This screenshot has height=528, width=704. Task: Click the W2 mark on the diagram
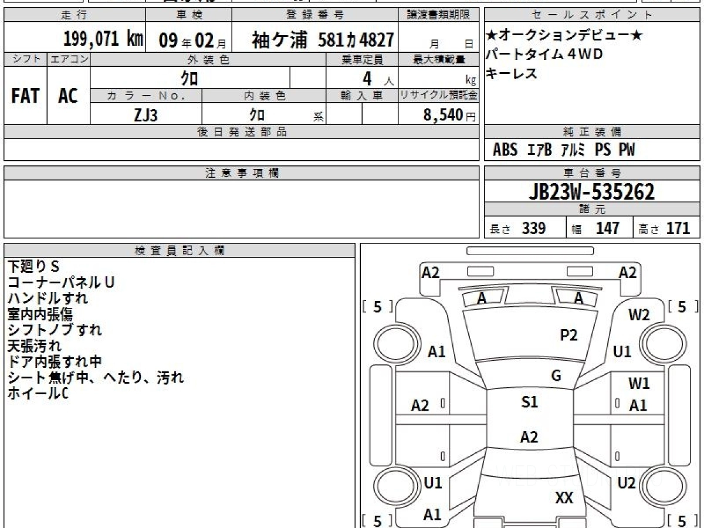[639, 315]
